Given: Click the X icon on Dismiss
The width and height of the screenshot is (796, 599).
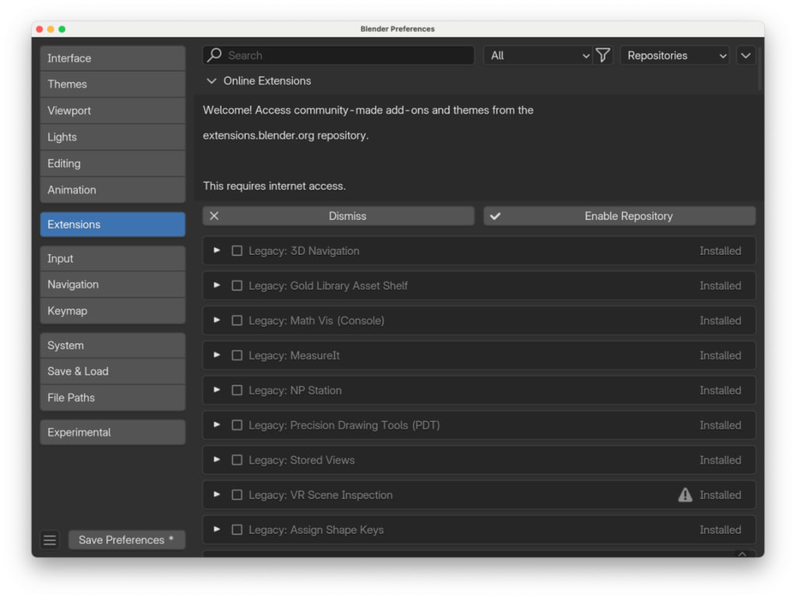Looking at the screenshot, I should click(215, 216).
